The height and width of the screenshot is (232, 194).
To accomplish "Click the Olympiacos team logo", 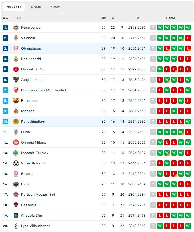I will coord(16,48).
